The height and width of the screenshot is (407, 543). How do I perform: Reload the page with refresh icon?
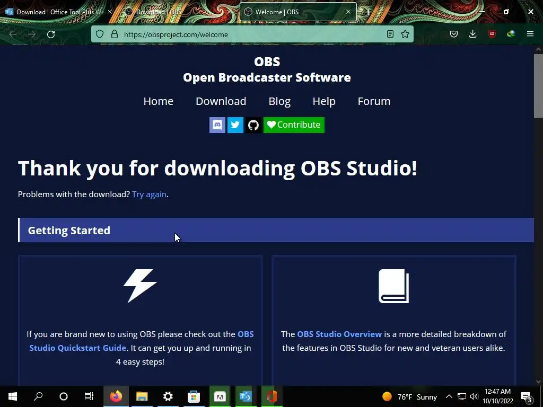click(x=51, y=34)
